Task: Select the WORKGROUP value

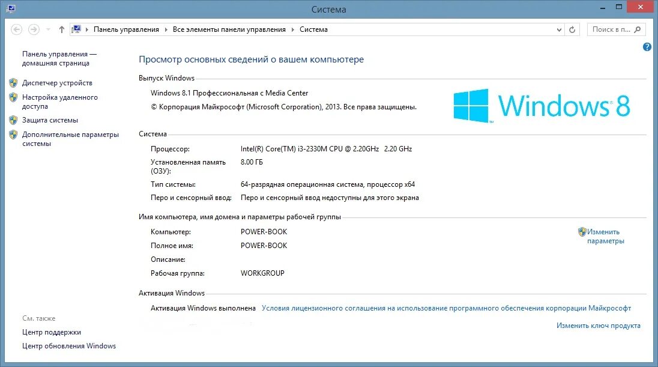Action: 262,273
